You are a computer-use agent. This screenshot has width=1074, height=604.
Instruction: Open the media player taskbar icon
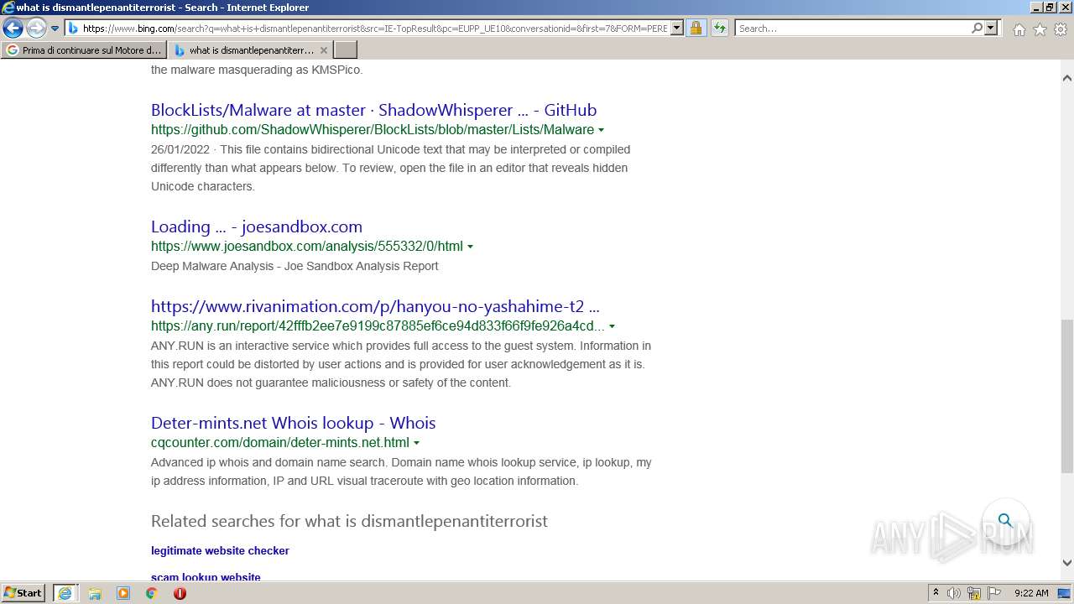point(123,593)
